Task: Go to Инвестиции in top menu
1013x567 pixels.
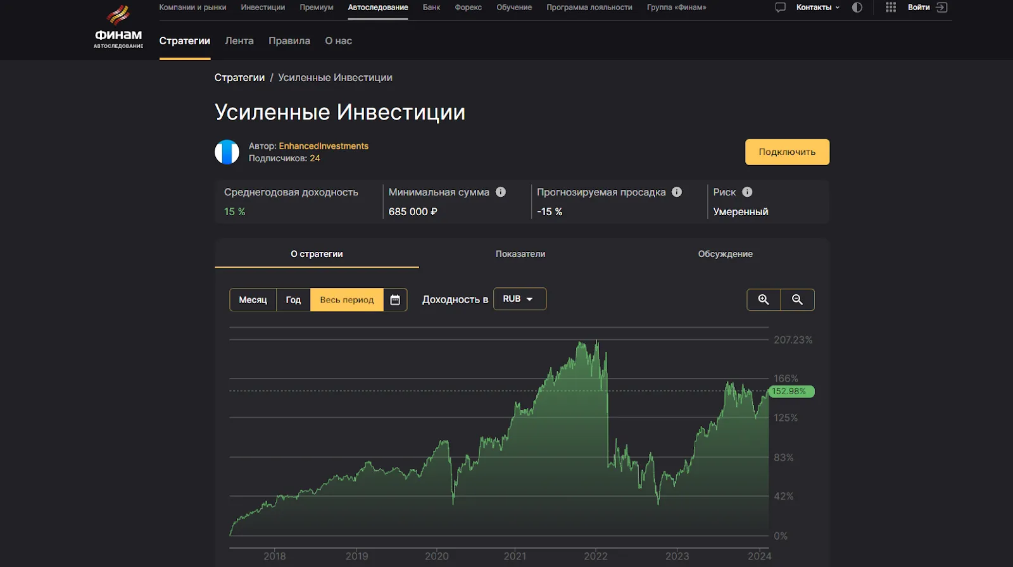Action: 263,8
